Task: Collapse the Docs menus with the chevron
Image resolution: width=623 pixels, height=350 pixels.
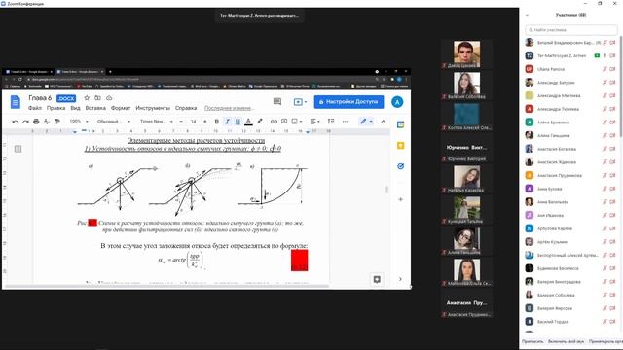Action: click(x=383, y=122)
